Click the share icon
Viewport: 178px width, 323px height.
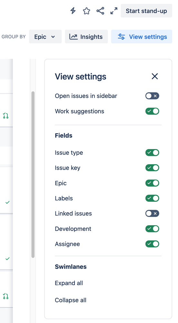[100, 11]
